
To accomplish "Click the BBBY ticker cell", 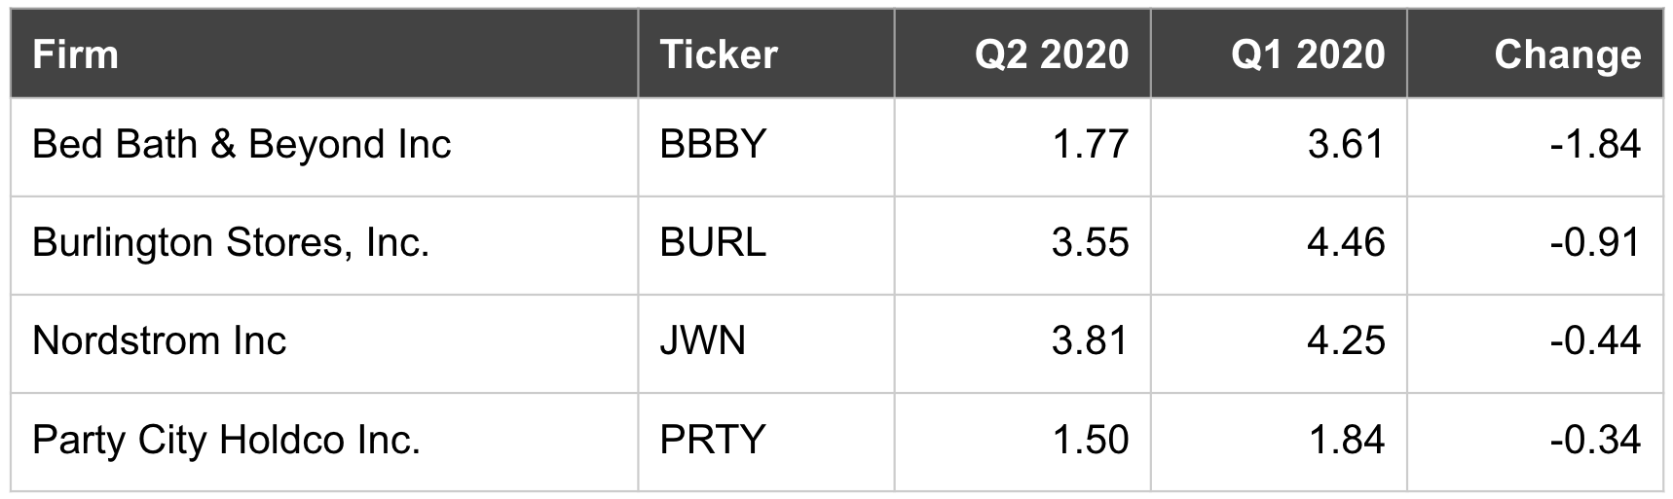I will coord(713,145).
